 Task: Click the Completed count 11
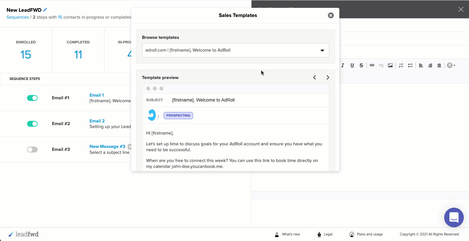[78, 55]
